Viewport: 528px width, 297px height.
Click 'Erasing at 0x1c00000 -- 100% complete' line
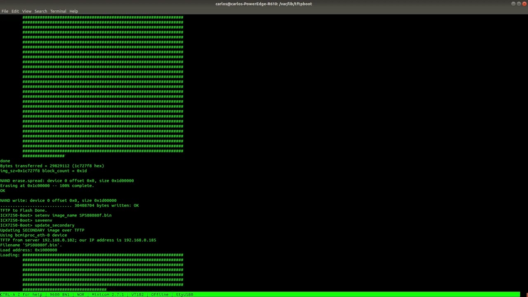pos(47,186)
